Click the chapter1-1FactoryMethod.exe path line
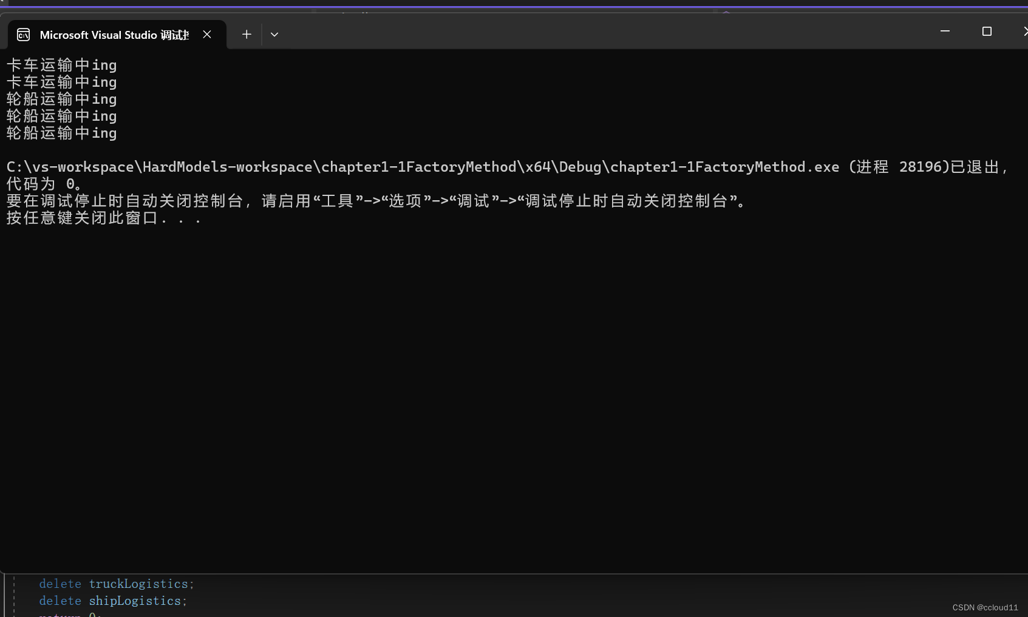This screenshot has height=617, width=1028. tap(507, 167)
